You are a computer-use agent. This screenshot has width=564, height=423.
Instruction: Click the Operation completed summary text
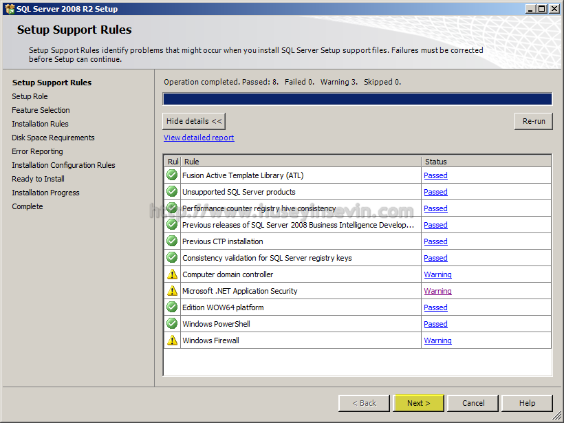coord(283,82)
